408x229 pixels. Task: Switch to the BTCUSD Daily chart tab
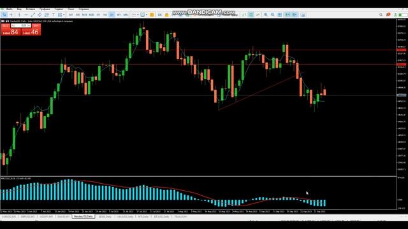click(161, 216)
